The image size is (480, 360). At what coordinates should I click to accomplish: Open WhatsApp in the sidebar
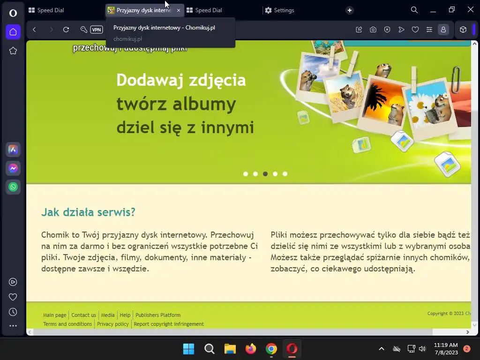pyautogui.click(x=13, y=187)
